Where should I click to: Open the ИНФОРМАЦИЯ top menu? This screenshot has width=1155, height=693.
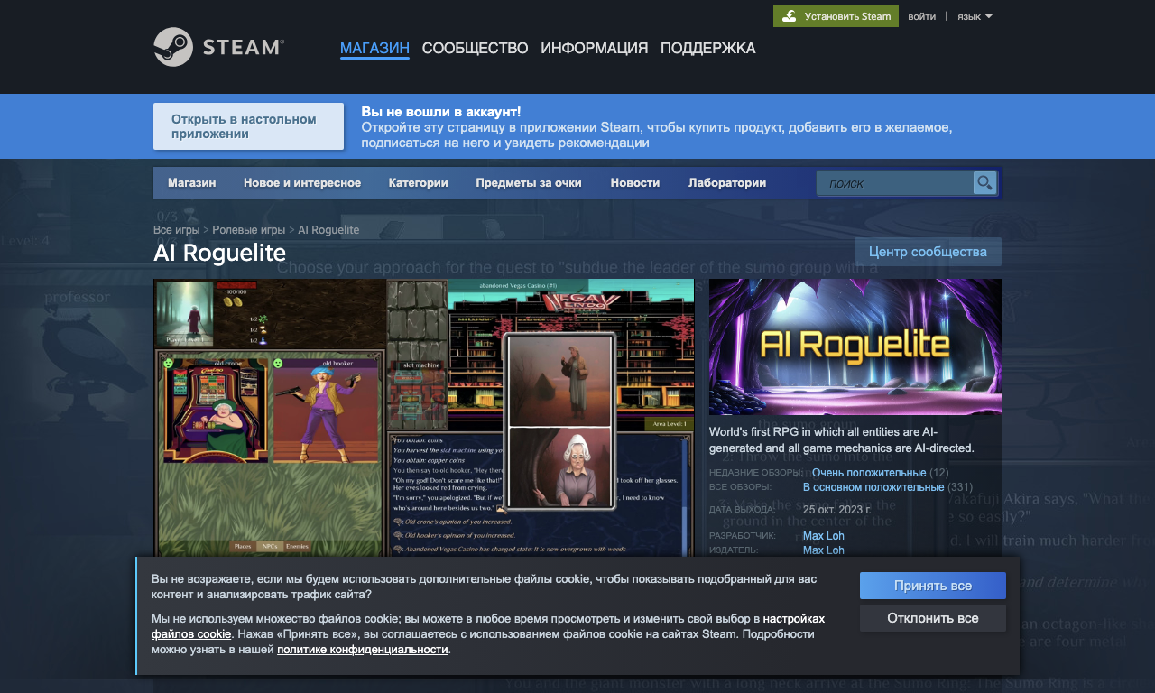pyautogui.click(x=594, y=49)
